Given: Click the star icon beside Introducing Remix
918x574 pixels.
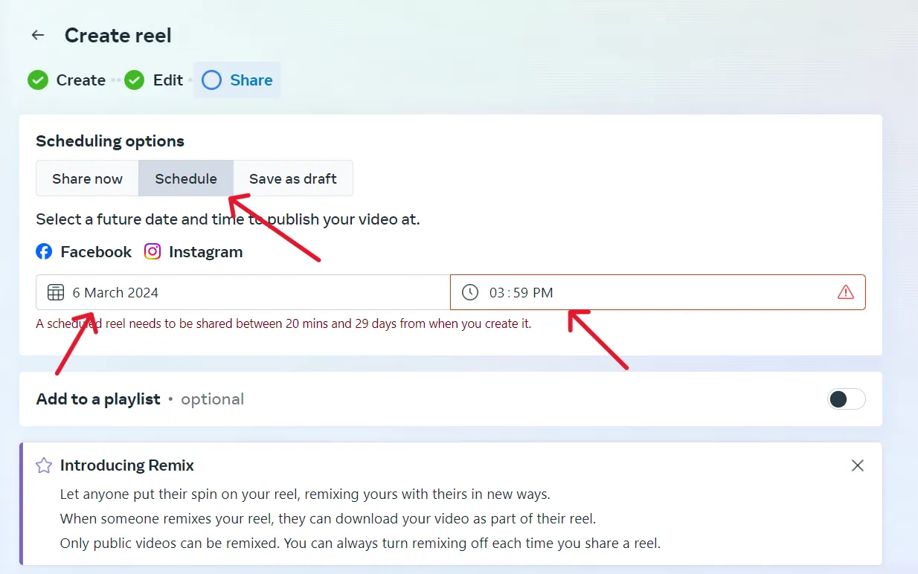Looking at the screenshot, I should 45,465.
